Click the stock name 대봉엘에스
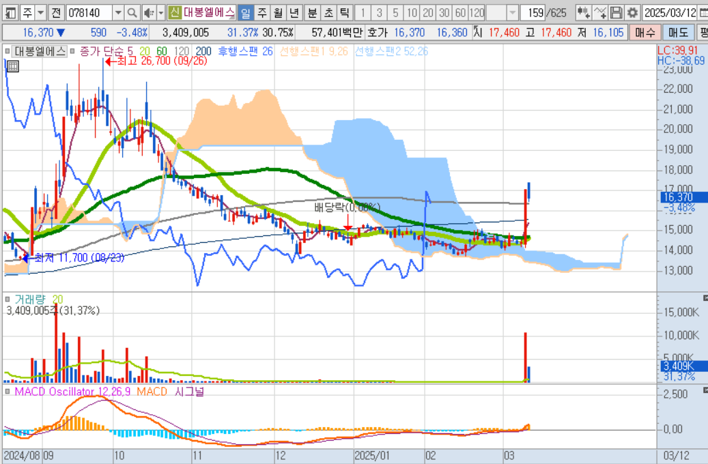This screenshot has height=464, width=708. pyautogui.click(x=208, y=12)
